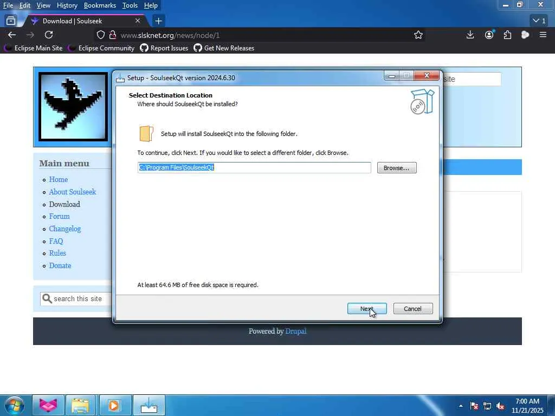
Task: Open Eclipse Community bookmark
Action: pos(101,48)
